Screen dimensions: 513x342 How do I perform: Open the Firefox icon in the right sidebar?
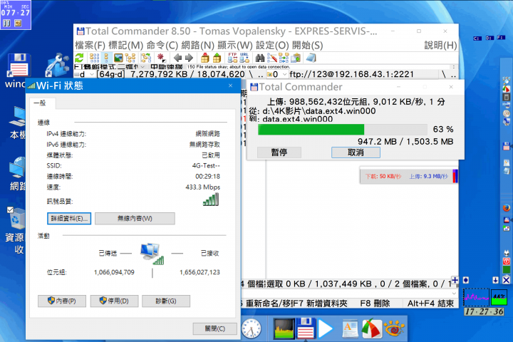pyautogui.click(x=507, y=208)
